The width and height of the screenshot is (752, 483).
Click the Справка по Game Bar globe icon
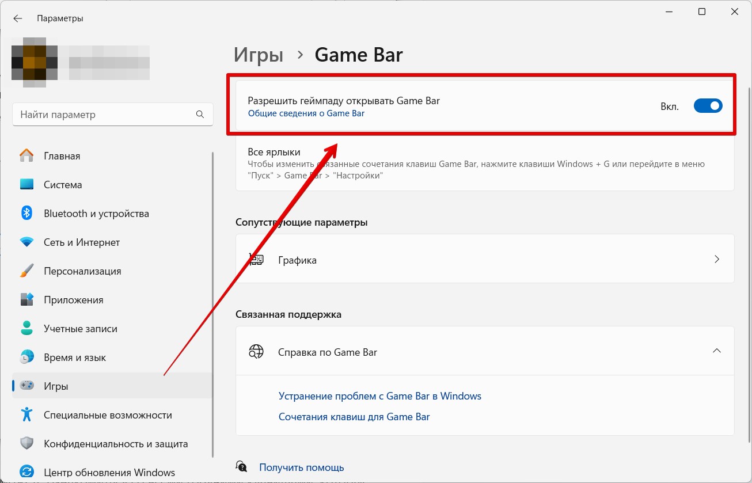pyautogui.click(x=256, y=352)
